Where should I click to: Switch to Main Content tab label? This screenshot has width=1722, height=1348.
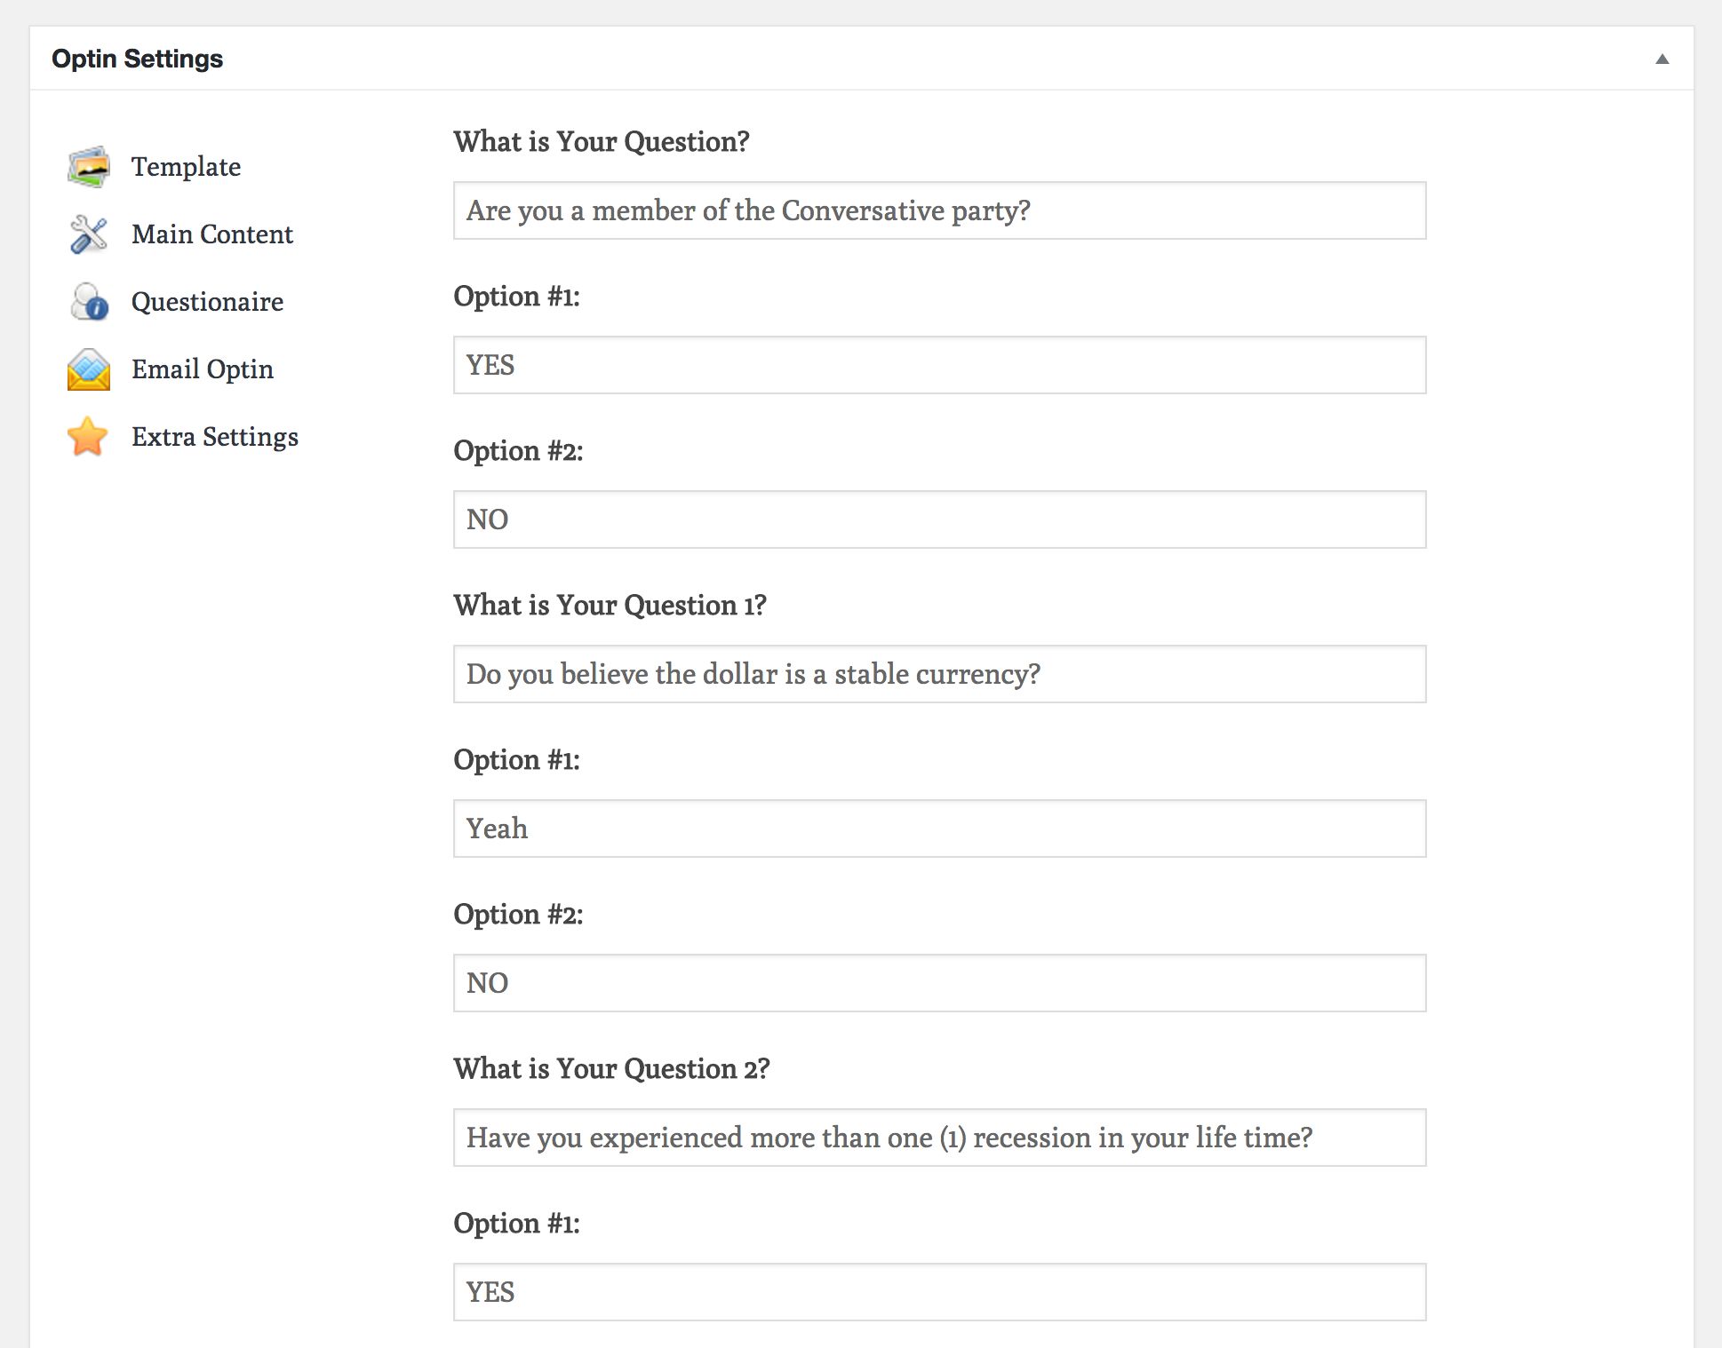coord(211,234)
